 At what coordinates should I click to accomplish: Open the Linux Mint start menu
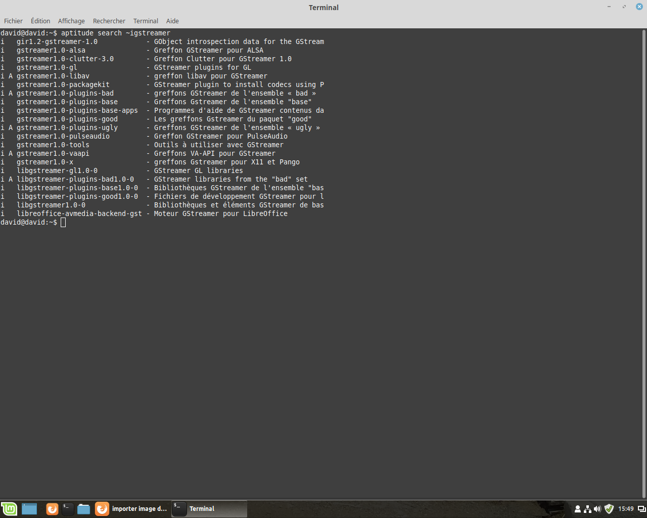click(x=9, y=509)
